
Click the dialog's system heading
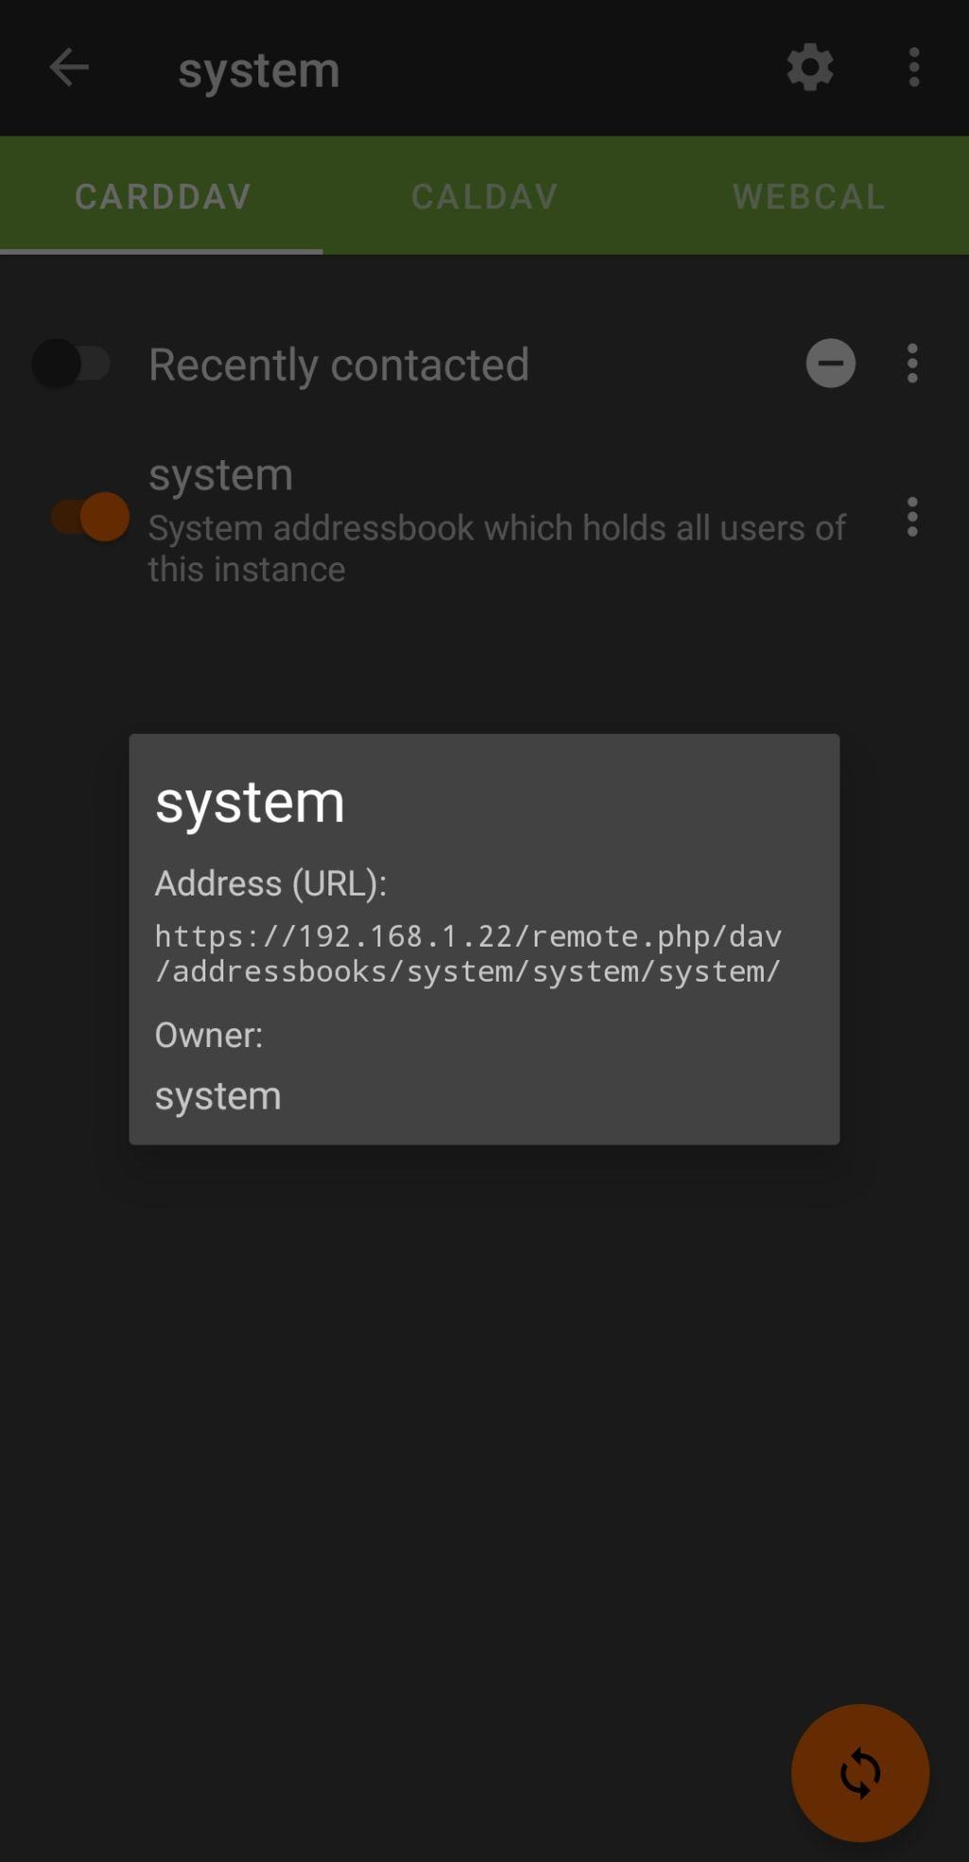click(250, 803)
